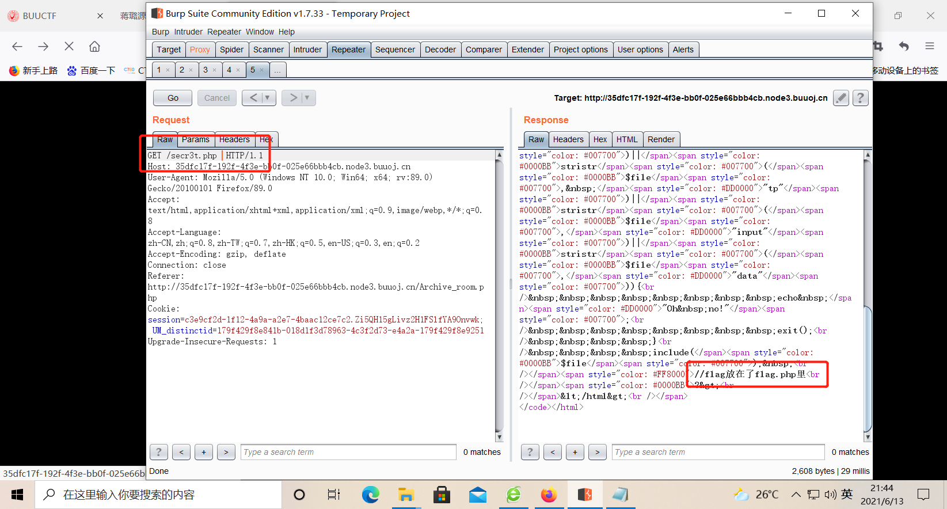This screenshot has width=947, height=509.
Task: Open Firefox from the taskbar
Action: tap(549, 495)
